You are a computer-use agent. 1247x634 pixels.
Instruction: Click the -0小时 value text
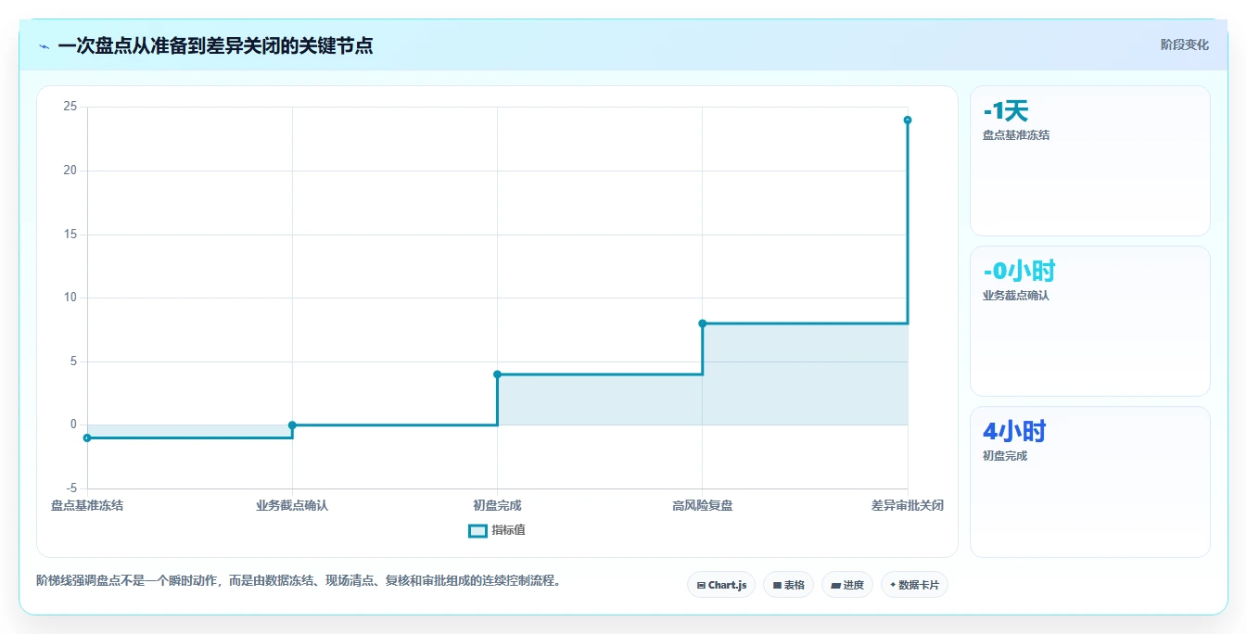[x=1019, y=272]
